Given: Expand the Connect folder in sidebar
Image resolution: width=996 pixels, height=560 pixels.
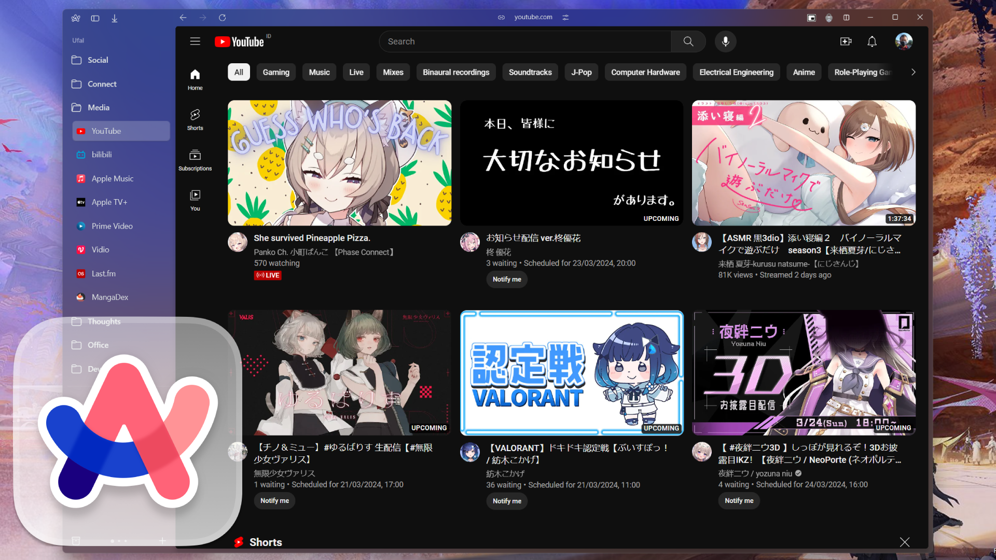Looking at the screenshot, I should (x=121, y=84).
